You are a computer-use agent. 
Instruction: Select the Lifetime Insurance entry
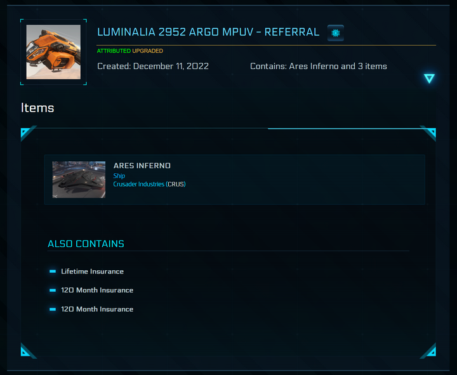[x=92, y=272]
